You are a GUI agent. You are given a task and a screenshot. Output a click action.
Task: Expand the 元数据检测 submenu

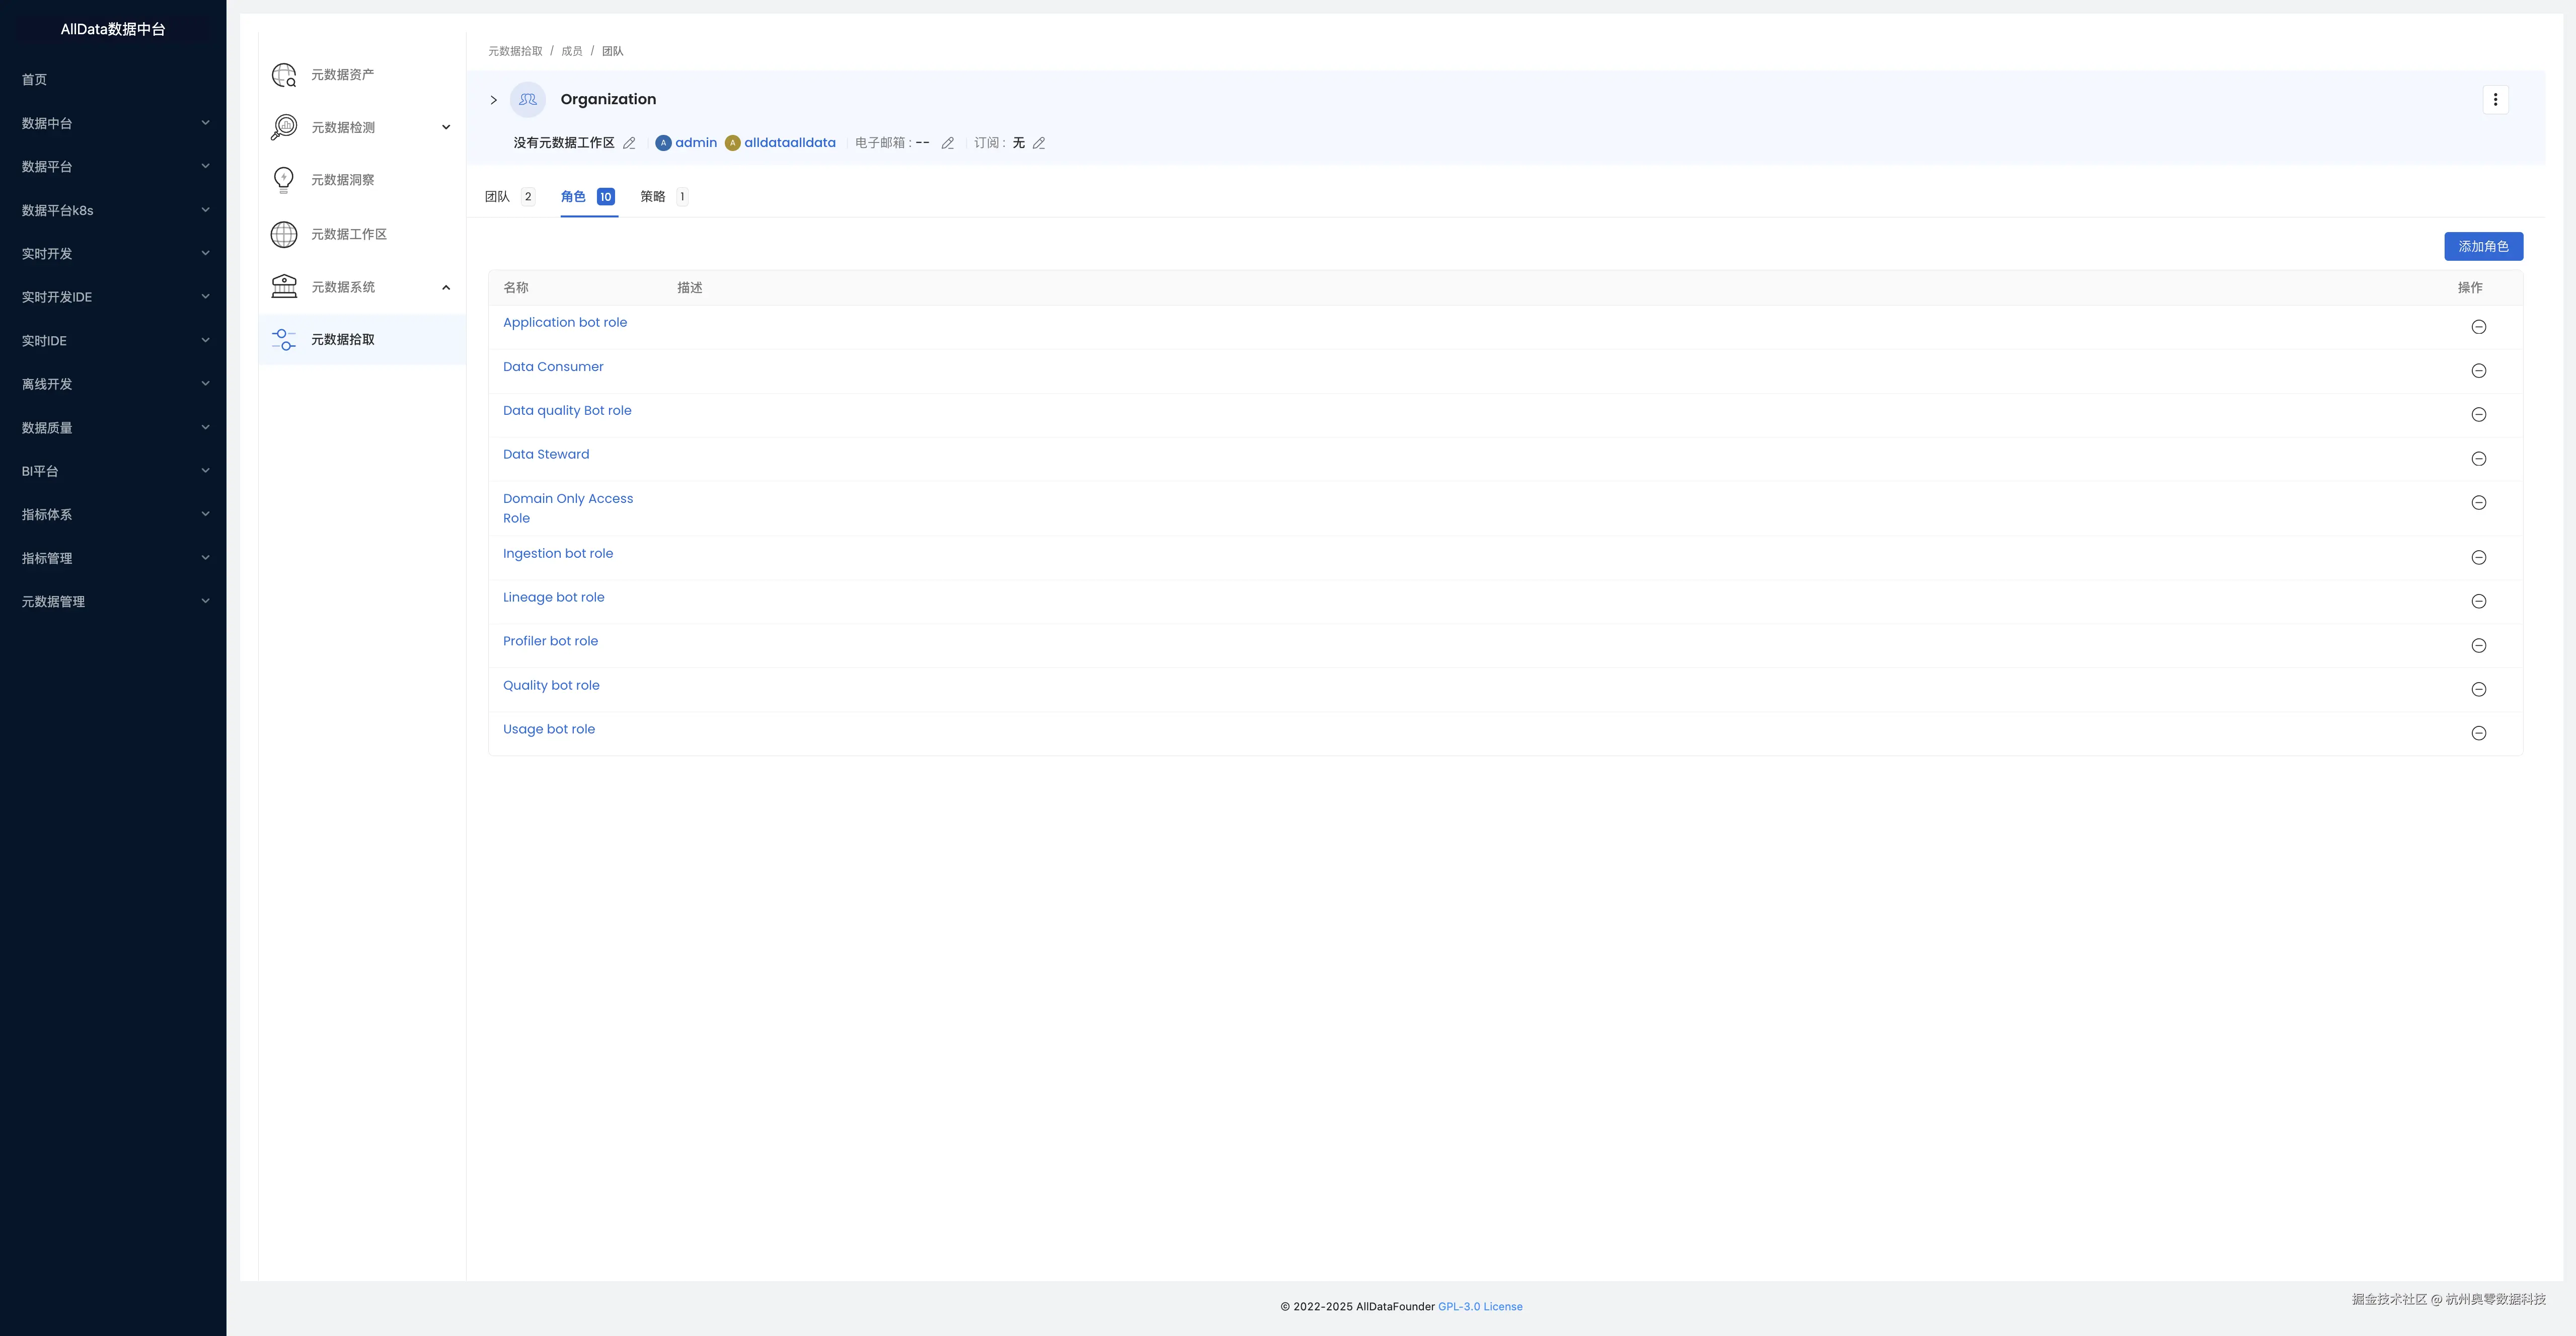click(446, 127)
